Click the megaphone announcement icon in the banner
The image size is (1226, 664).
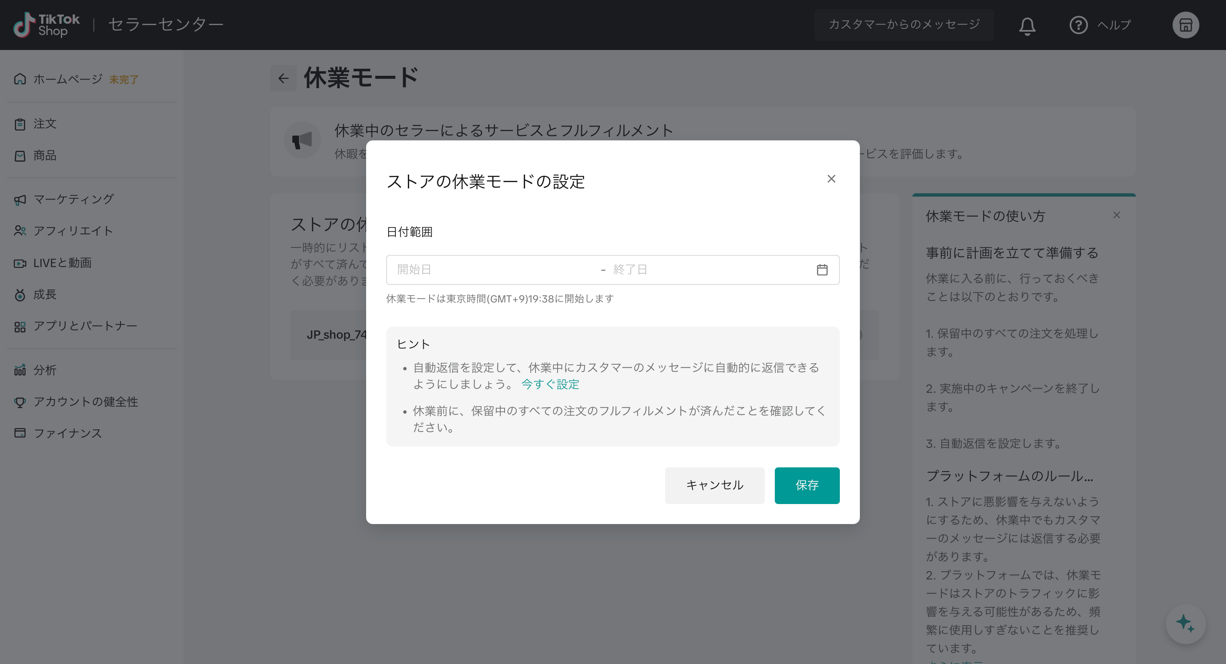[302, 140]
